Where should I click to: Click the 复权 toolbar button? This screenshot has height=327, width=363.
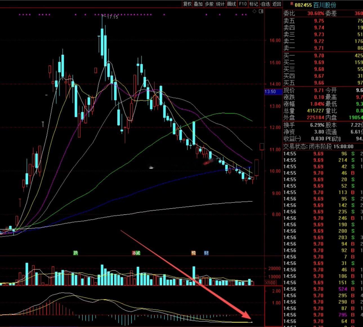[x=187, y=4]
